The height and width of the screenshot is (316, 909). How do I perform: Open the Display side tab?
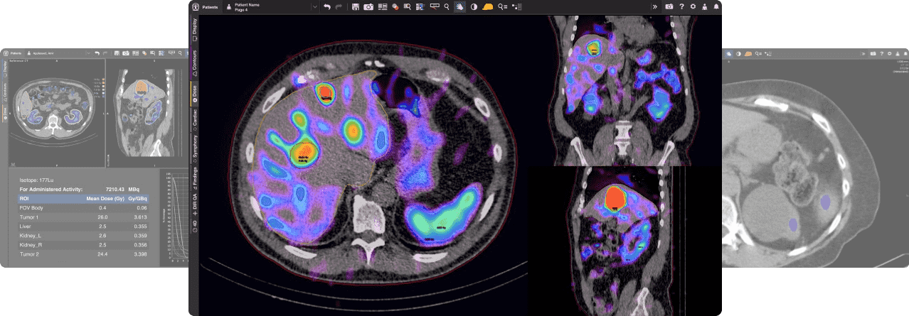tap(195, 30)
